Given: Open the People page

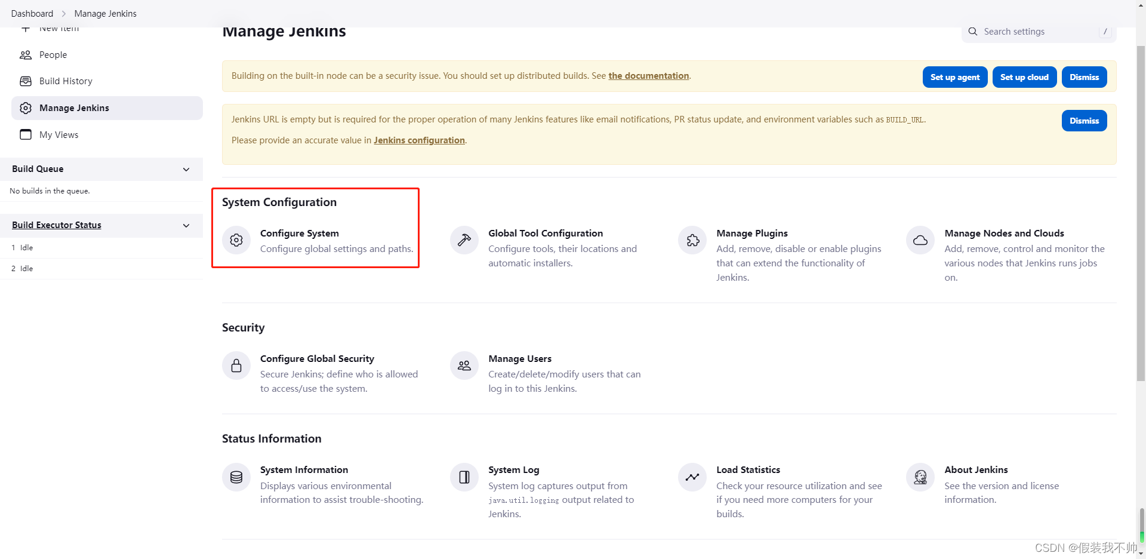Looking at the screenshot, I should tap(53, 55).
